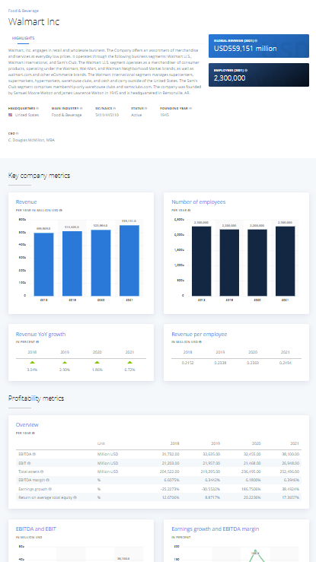Click info icon beside 'Per year' in Overview
This screenshot has height=562, width=316.
pyautogui.click(x=34, y=433)
